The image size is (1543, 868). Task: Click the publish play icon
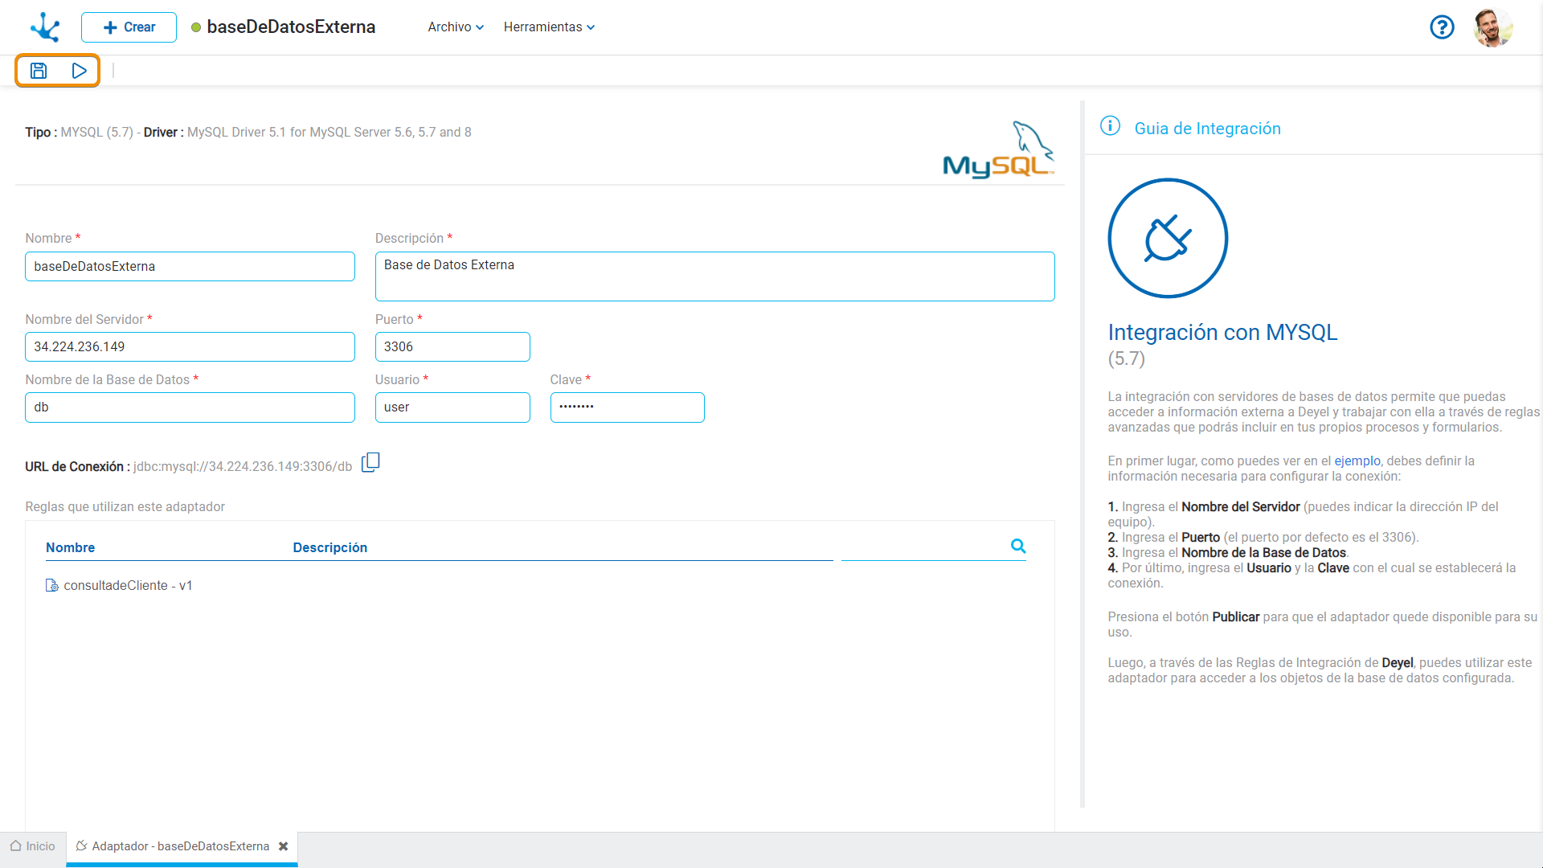(79, 71)
